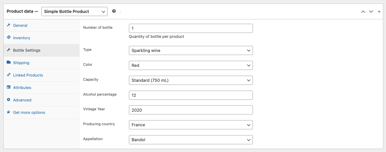Click the Inventory tag icon
The height and width of the screenshot is (152, 386).
pos(9,38)
